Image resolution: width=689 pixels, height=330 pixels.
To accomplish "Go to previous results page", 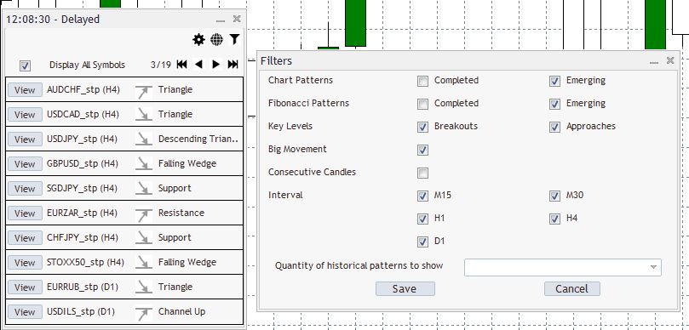I will point(198,65).
